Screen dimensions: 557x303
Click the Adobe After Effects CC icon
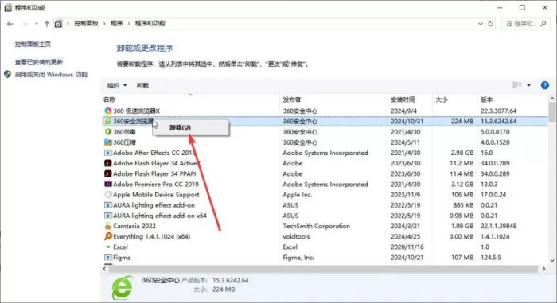point(108,153)
